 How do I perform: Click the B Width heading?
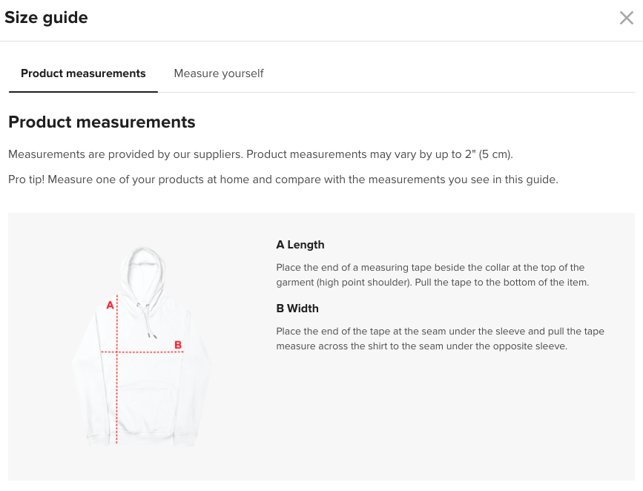coord(297,309)
